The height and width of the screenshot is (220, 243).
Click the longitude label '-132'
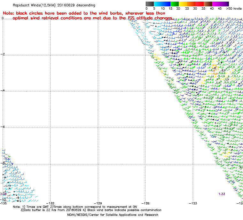(x=51, y=203)
